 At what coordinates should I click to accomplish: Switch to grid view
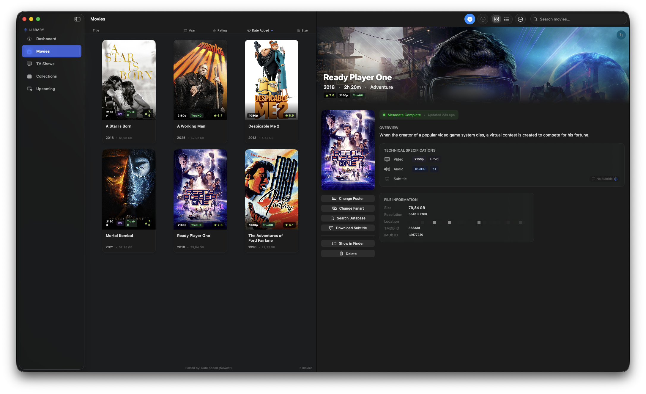(496, 19)
